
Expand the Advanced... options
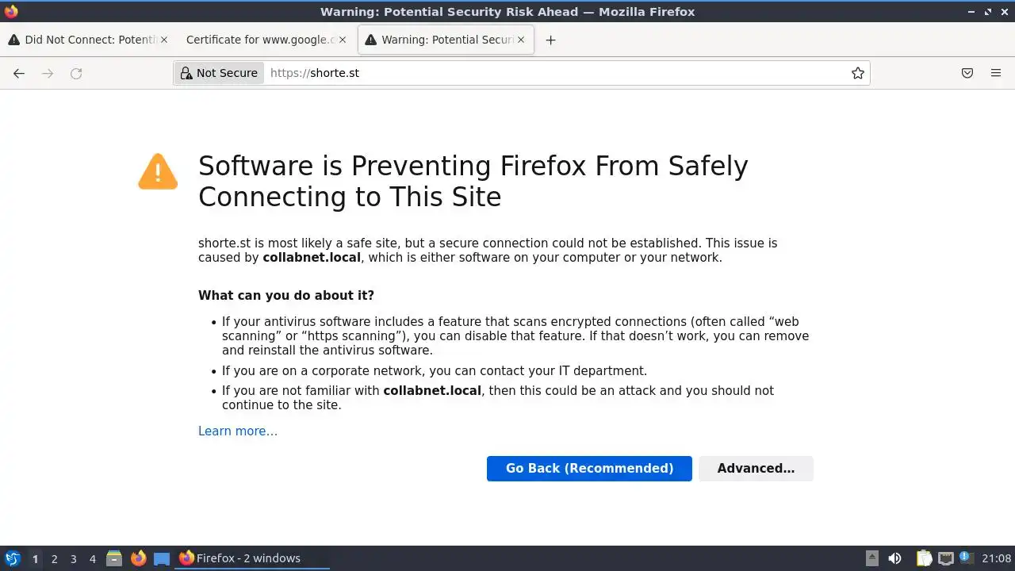(x=756, y=468)
